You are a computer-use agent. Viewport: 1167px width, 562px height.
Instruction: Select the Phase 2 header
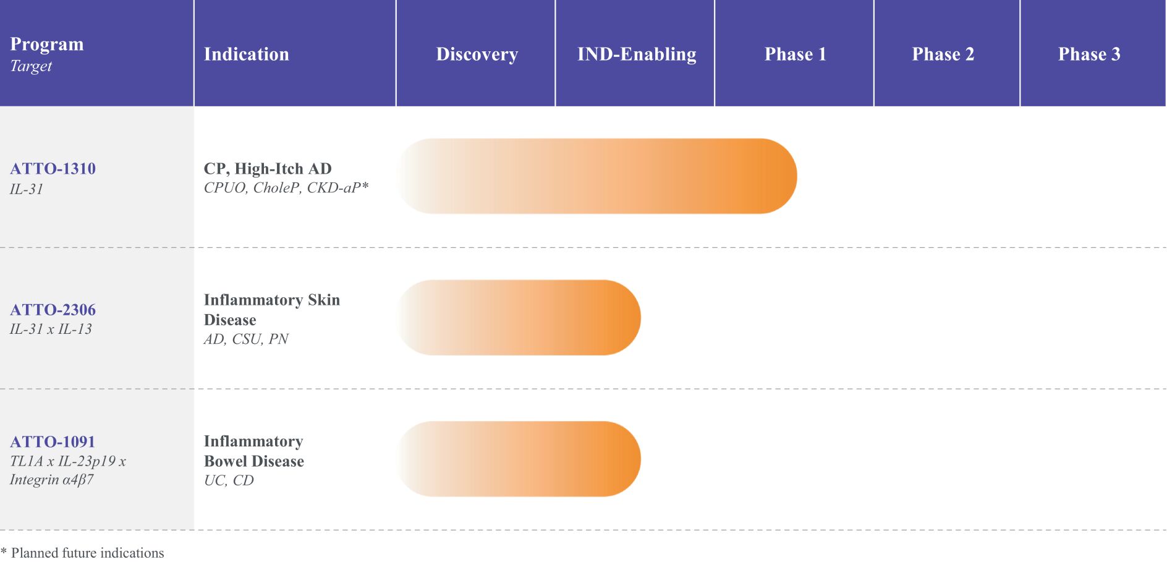[x=947, y=53]
